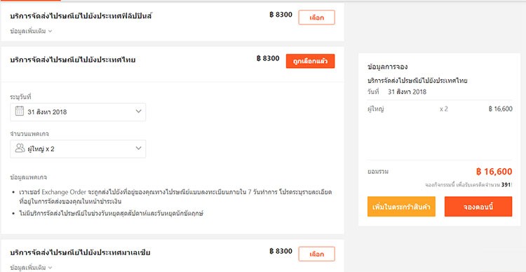The image size is (526, 272).
Task: Click the จองตอนนี้ book now button
Action: tap(478, 207)
